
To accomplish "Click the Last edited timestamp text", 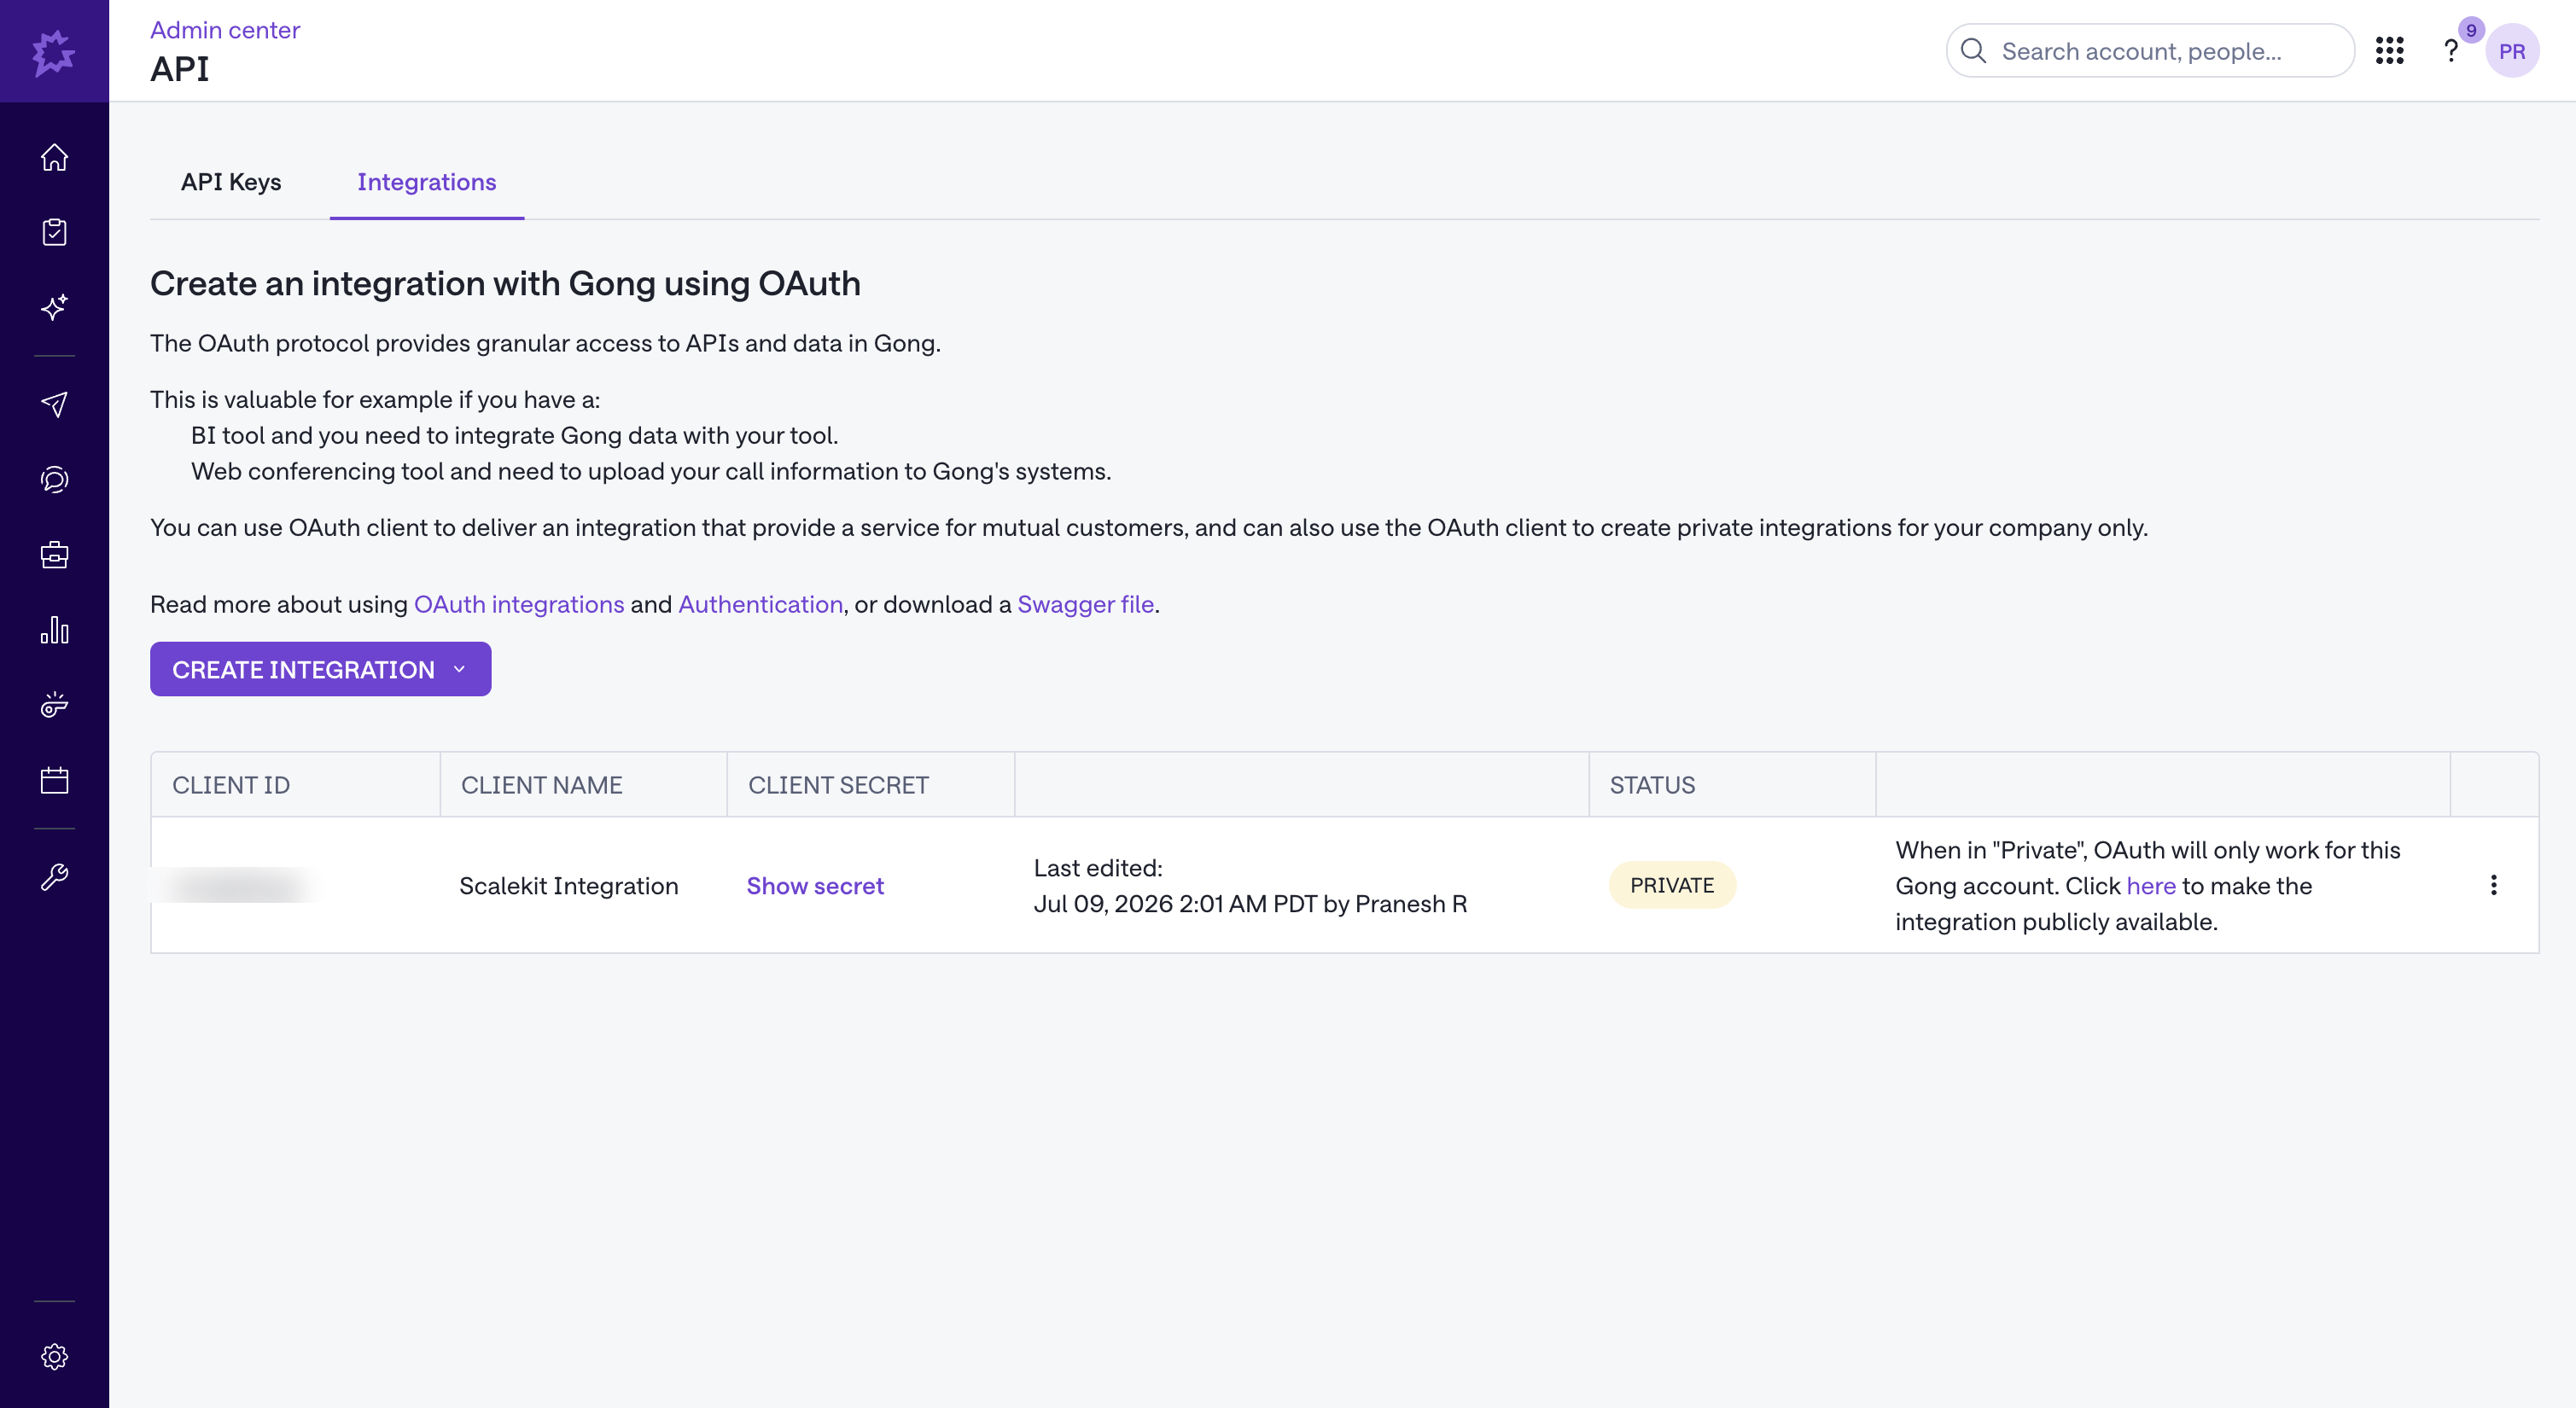I will tap(1250, 886).
